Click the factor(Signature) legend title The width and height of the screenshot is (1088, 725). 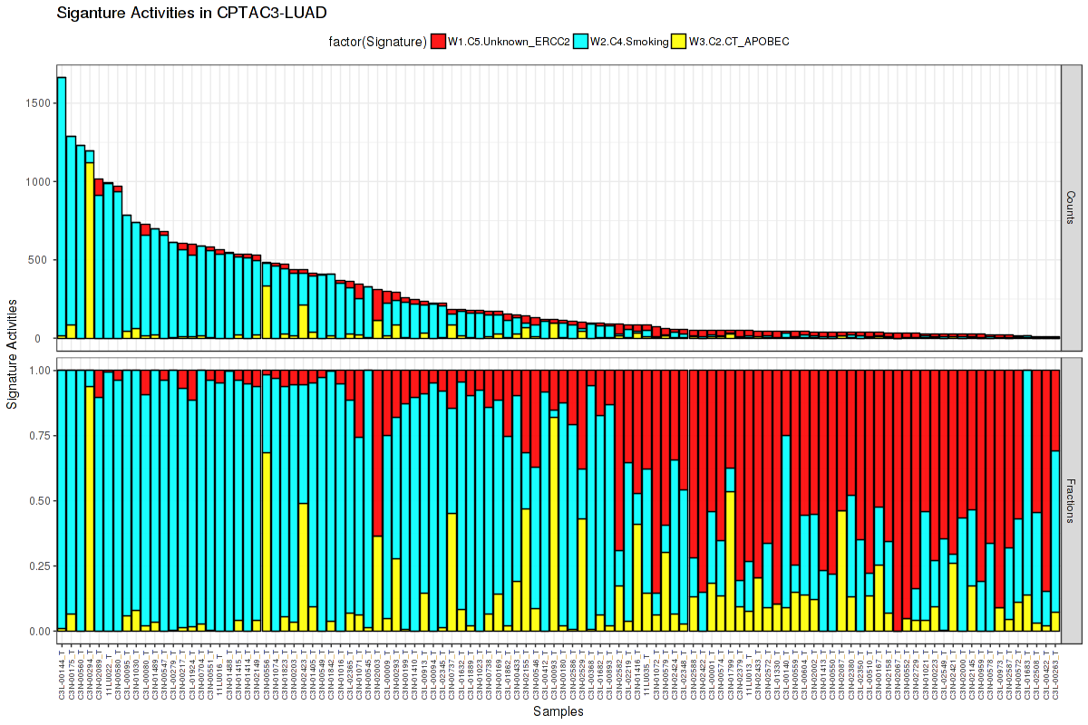[x=378, y=41]
